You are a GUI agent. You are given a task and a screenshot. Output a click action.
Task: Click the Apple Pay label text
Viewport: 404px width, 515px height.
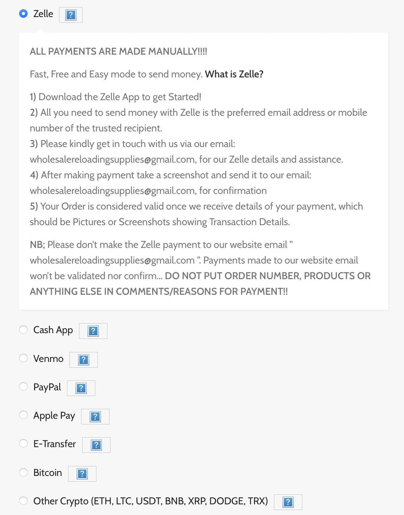[x=54, y=416]
